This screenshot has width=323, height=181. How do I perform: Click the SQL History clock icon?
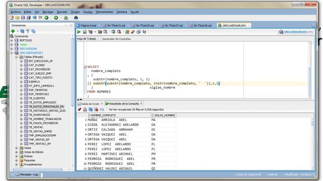coord(138,32)
